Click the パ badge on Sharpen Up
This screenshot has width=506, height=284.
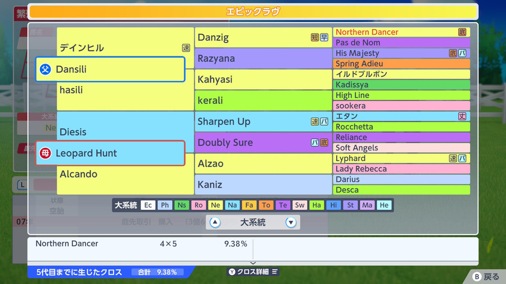tap(324, 121)
